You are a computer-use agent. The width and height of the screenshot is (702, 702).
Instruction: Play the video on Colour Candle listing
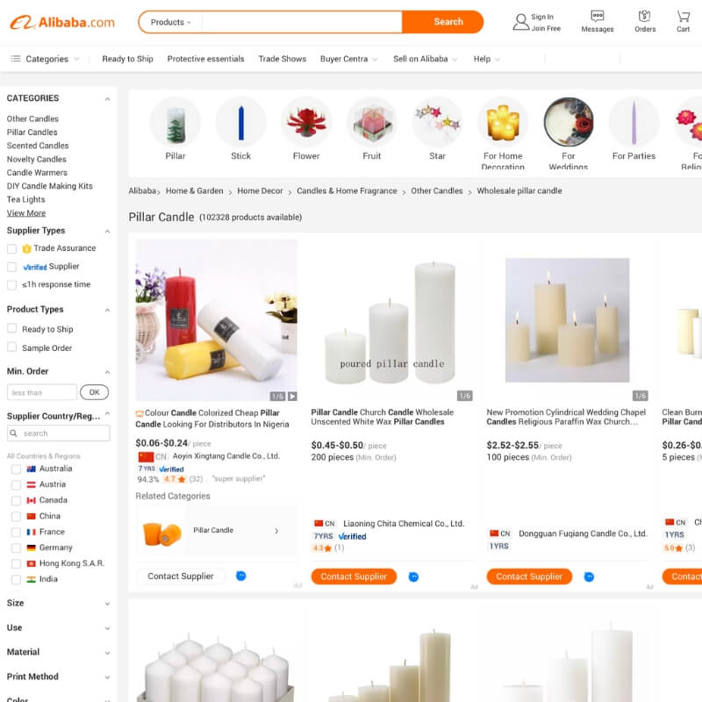pos(292,396)
